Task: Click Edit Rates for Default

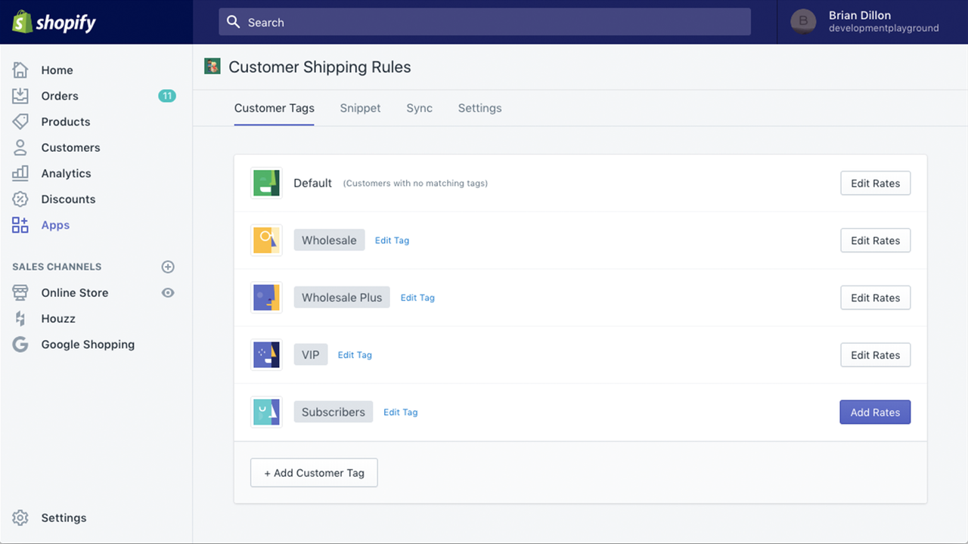Action: click(x=875, y=183)
